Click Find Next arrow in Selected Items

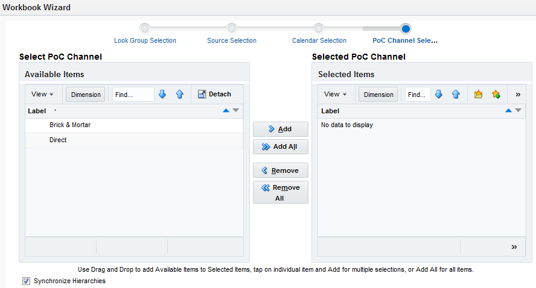439,95
